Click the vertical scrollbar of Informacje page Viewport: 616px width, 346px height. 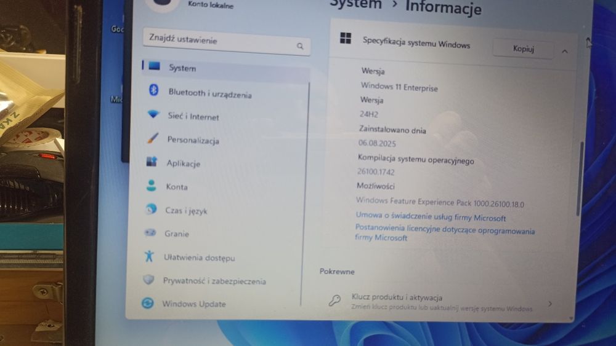click(x=578, y=178)
